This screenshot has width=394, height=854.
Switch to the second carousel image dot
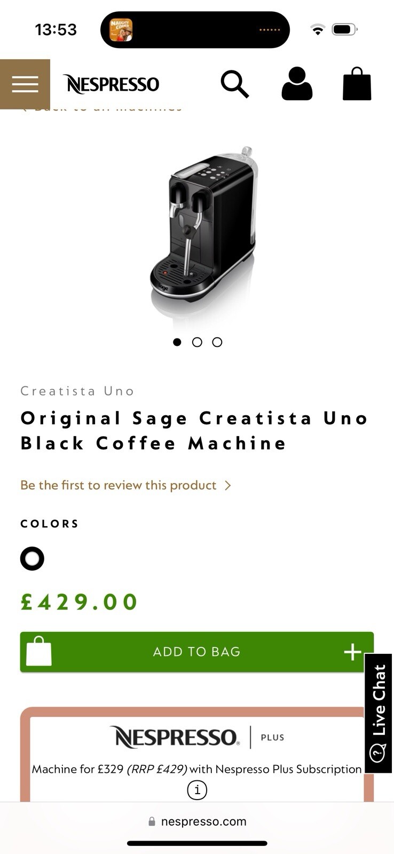197,342
